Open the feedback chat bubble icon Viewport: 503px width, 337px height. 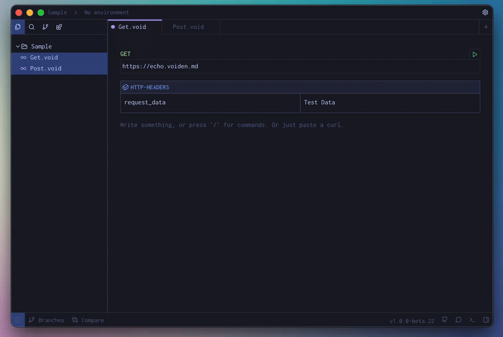[x=458, y=319]
